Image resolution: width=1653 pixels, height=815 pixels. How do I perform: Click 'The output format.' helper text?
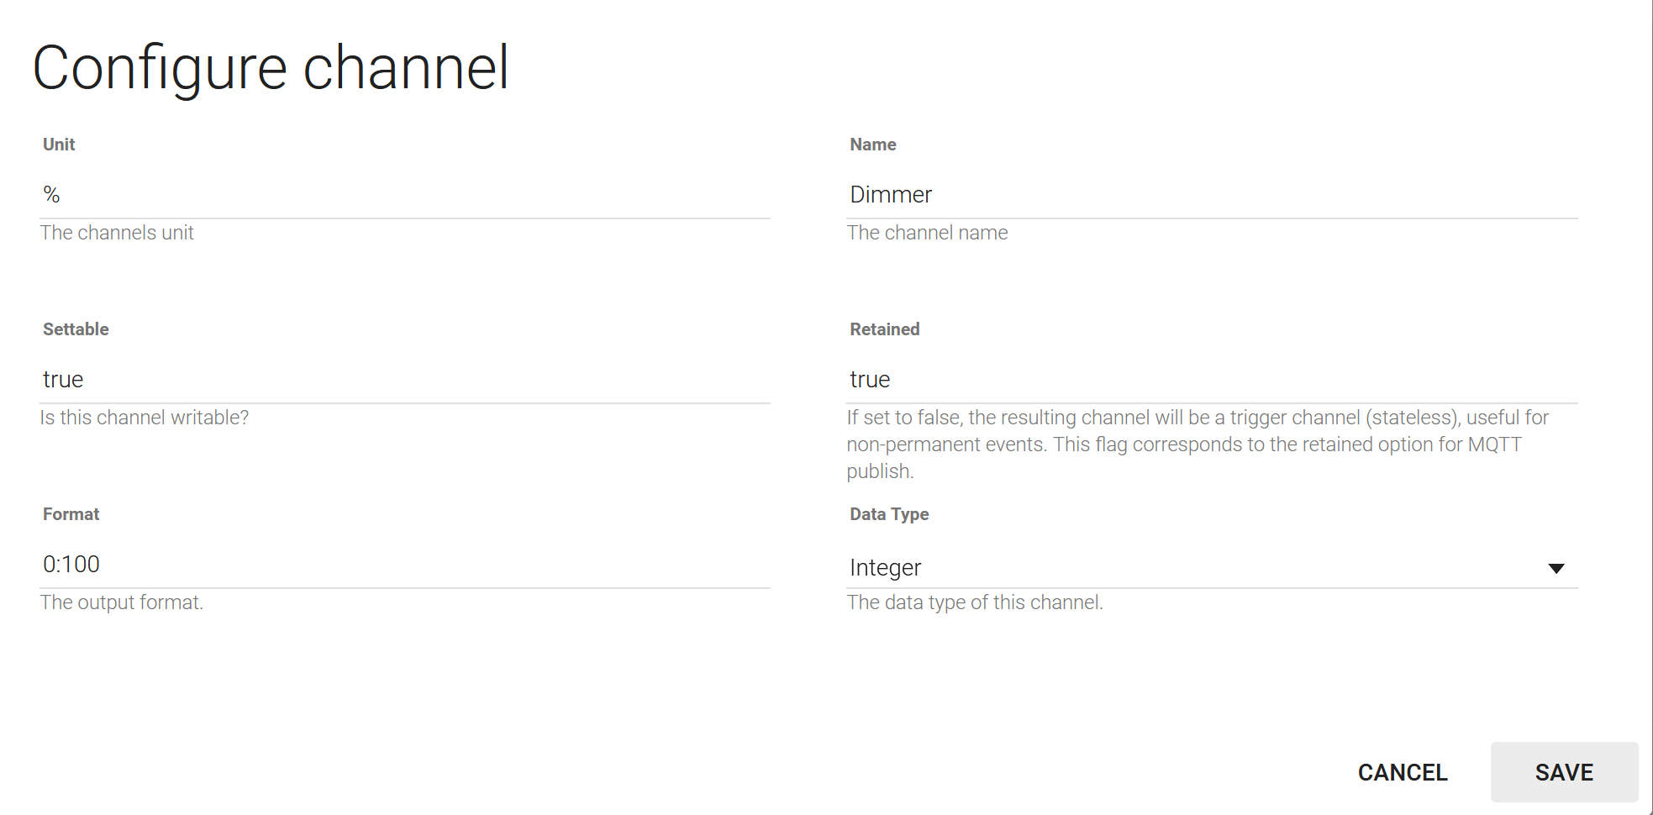121,602
